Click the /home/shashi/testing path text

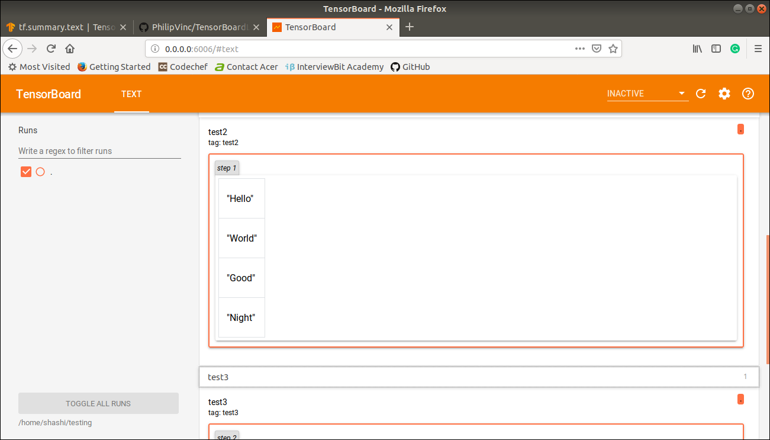click(55, 423)
